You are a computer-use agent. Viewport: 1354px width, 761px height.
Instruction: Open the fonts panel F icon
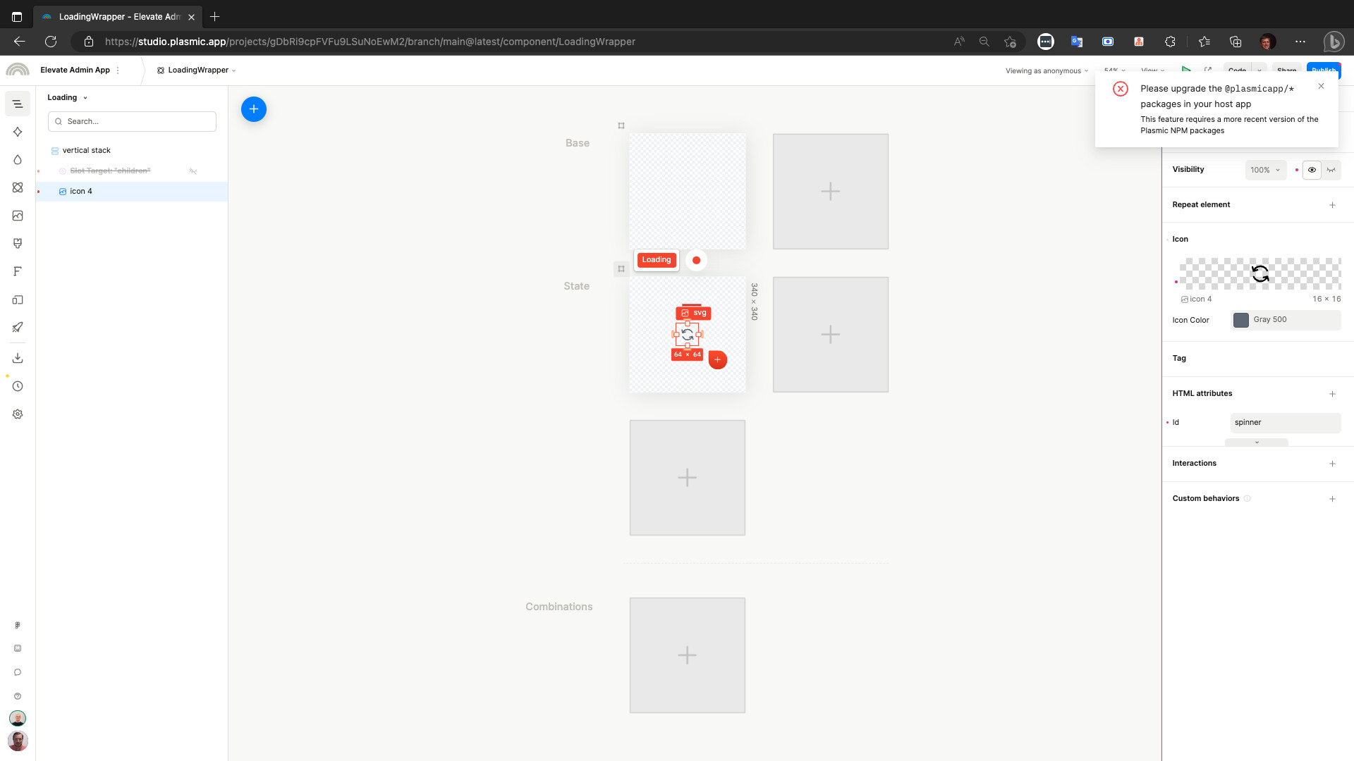(x=18, y=271)
